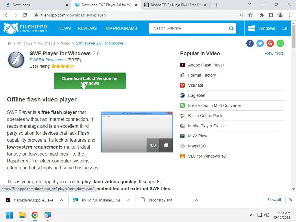Open the SWF Player screenshot thumbnail
The width and height of the screenshot is (296, 222).
coord(137,132)
